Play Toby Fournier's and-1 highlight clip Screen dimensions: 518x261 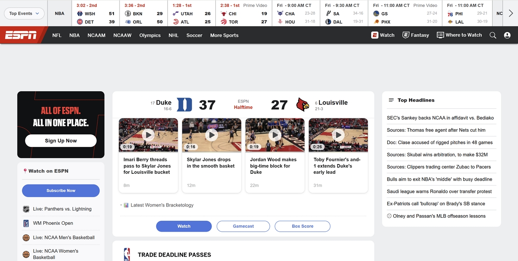[338, 135]
